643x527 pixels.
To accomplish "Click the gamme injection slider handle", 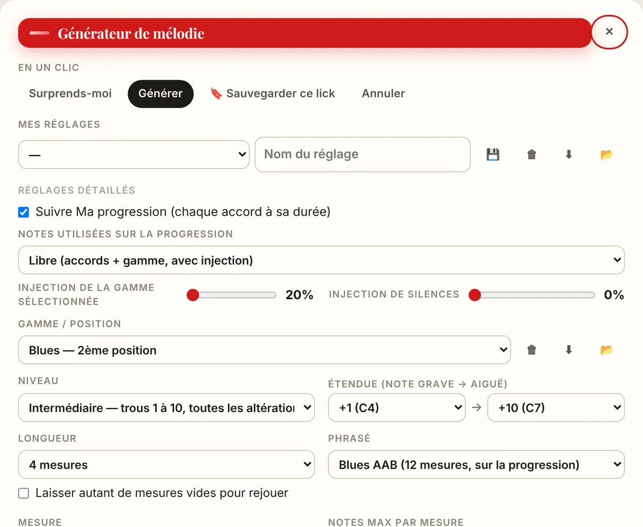I will coord(192,295).
